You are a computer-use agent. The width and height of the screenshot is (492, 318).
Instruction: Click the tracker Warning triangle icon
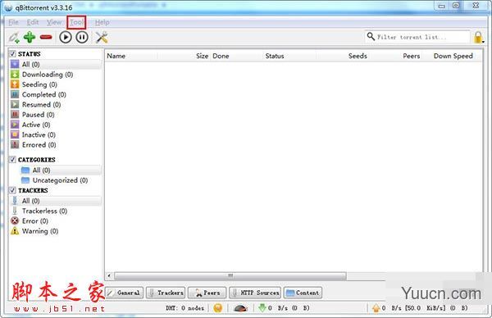coord(15,231)
